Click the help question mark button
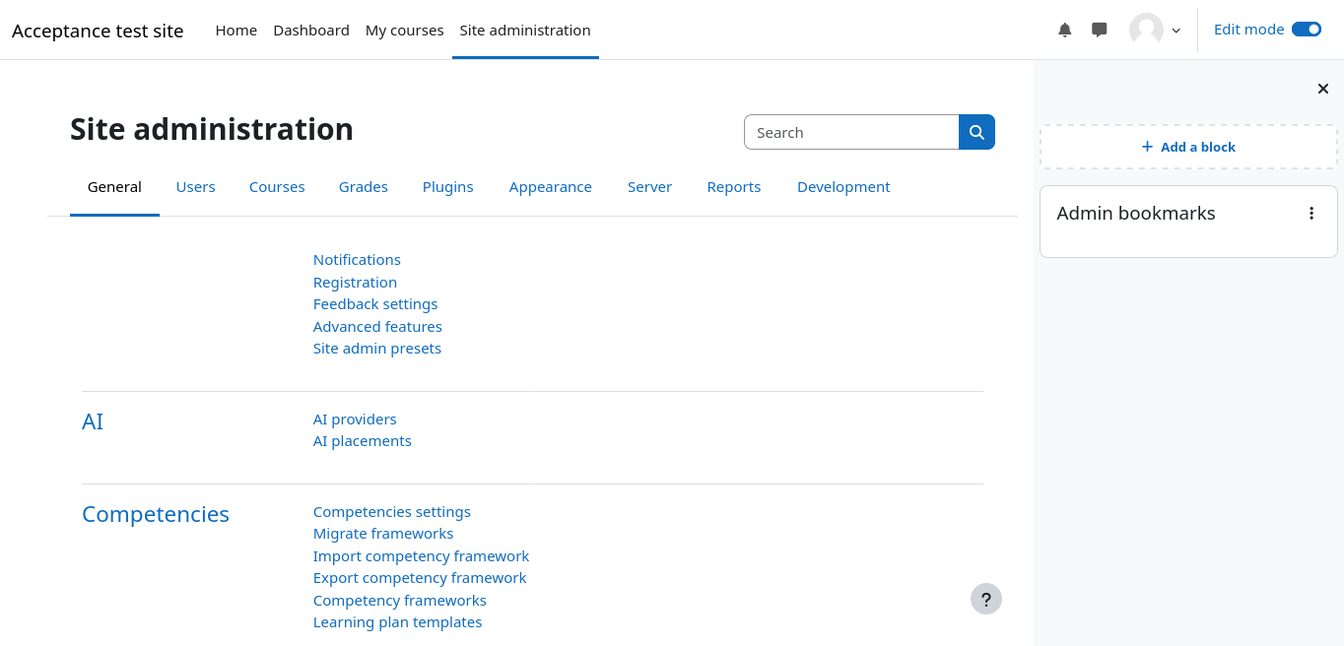Image resolution: width=1344 pixels, height=646 pixels. click(x=985, y=599)
